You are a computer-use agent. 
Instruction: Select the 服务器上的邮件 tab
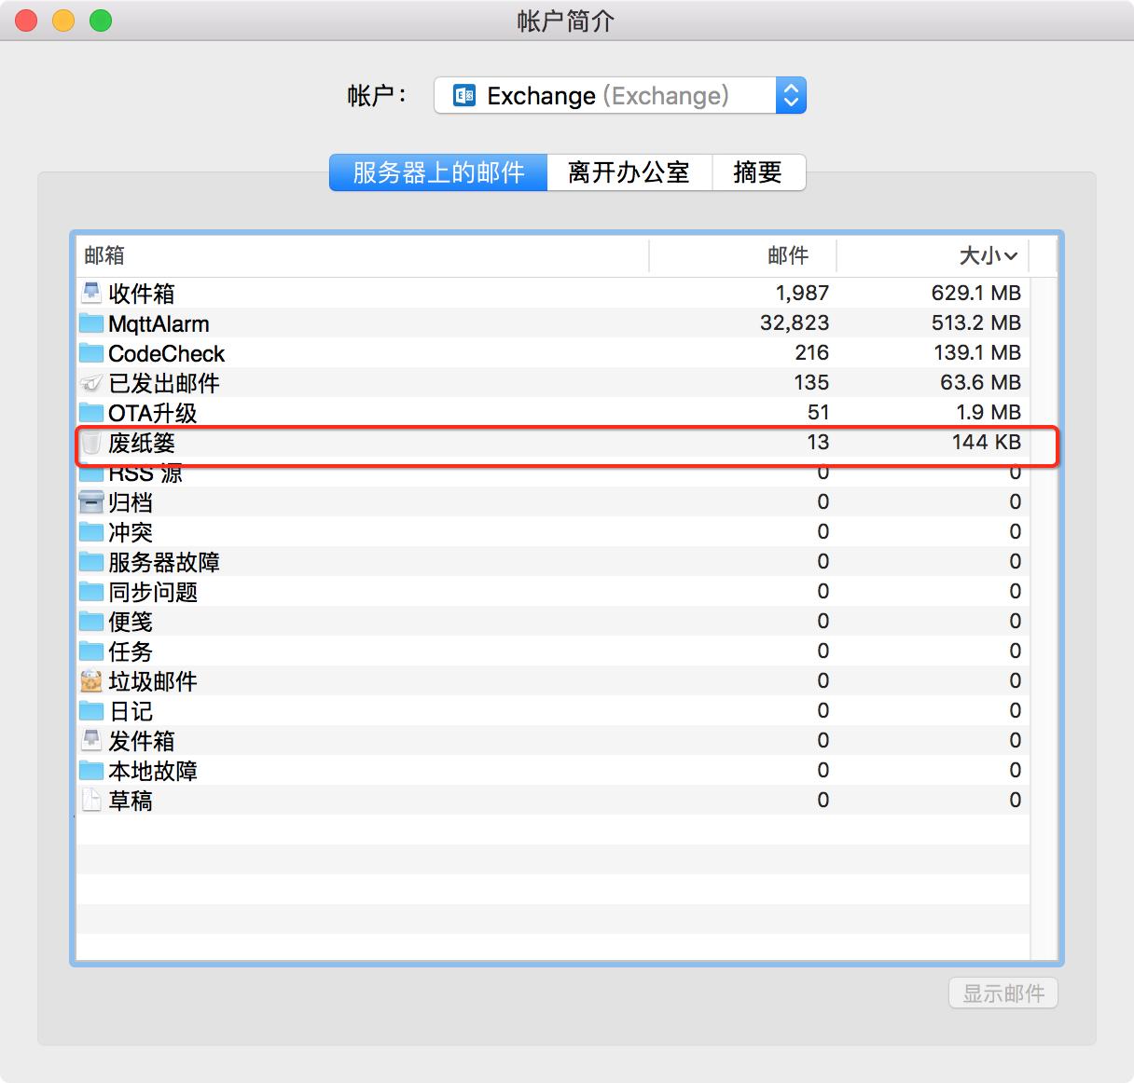click(437, 171)
